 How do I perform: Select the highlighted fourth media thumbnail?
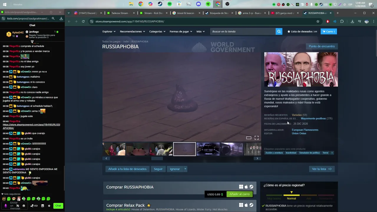(184, 149)
